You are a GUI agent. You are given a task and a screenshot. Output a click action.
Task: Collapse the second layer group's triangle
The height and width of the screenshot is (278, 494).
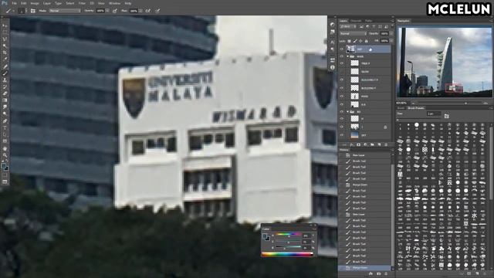tap(348, 111)
